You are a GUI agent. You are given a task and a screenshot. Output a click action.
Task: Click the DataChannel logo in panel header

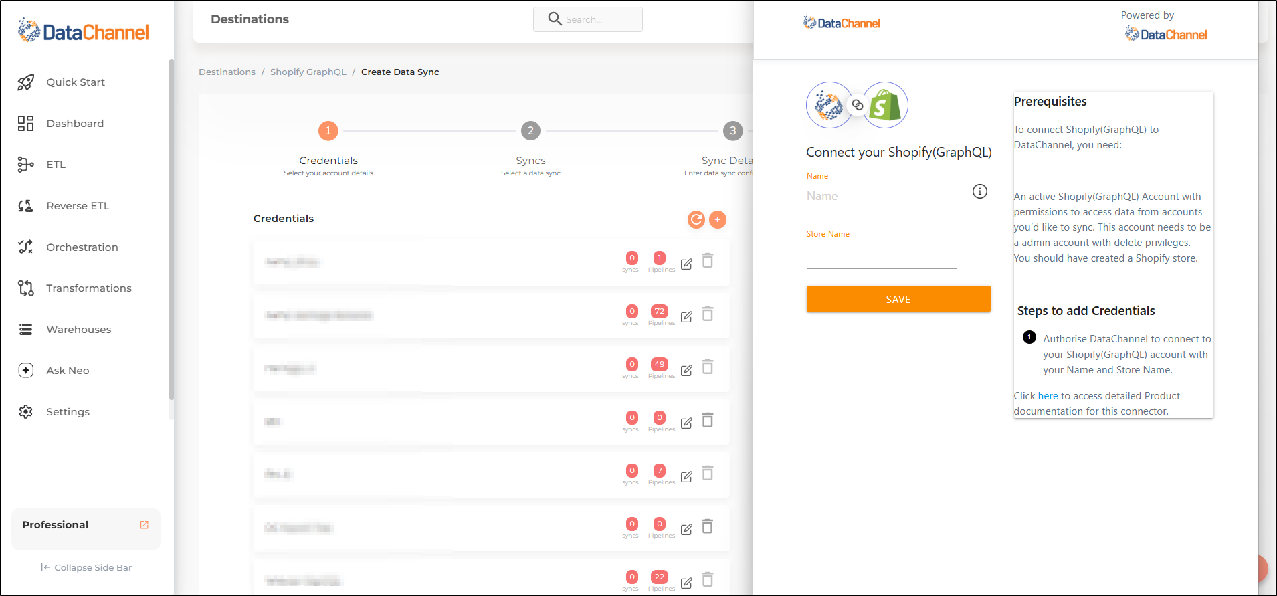842,23
